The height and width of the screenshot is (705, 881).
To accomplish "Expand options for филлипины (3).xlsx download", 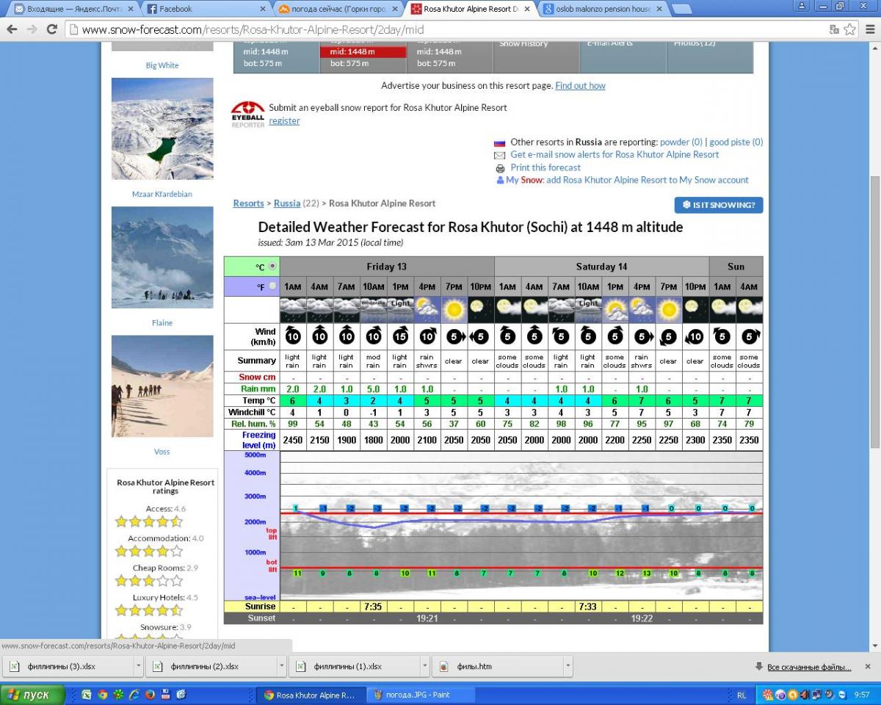I will (138, 667).
